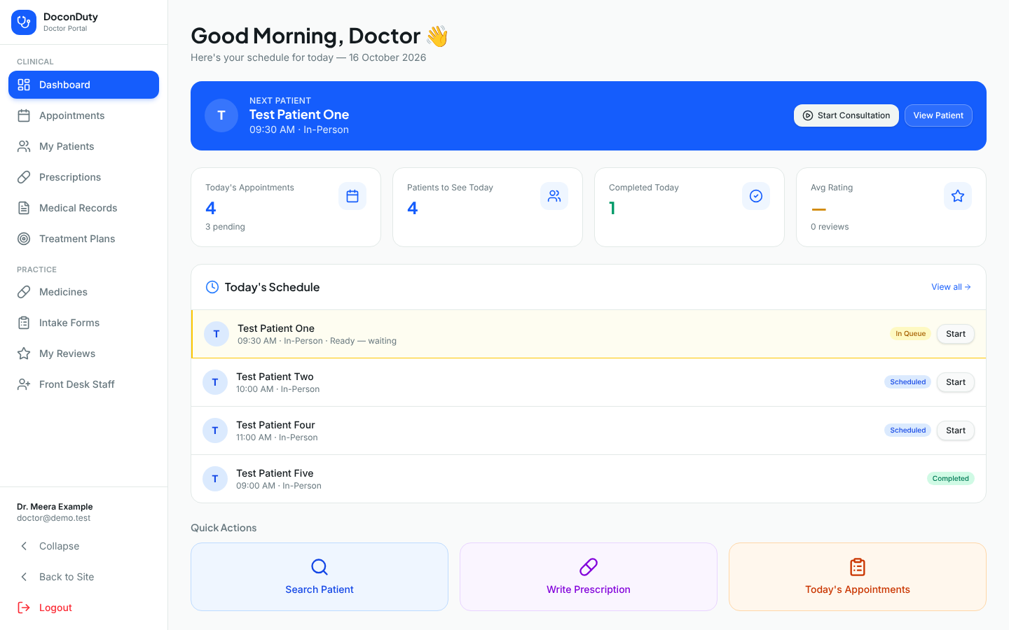Click the magnifier icon in Search Patient tile
1009x630 pixels.
click(x=320, y=567)
